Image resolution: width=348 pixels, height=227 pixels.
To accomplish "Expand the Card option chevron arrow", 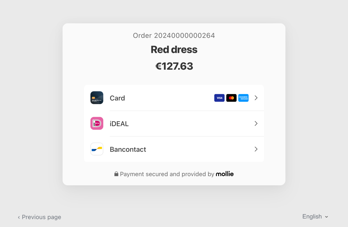I will point(256,98).
